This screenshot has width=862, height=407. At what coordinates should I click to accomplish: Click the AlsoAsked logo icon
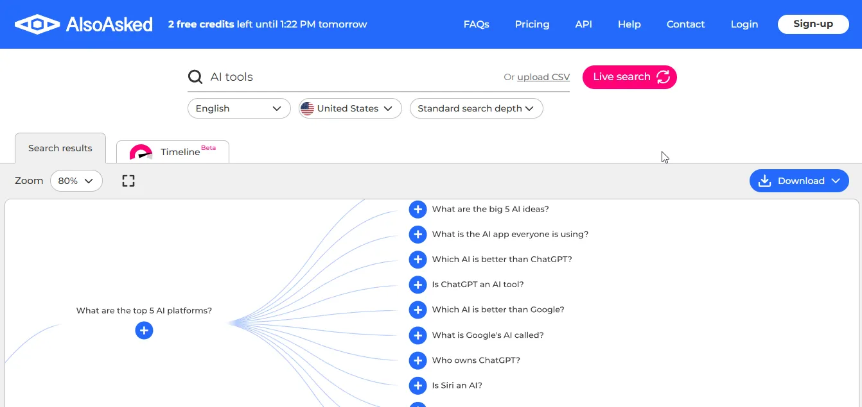click(37, 24)
